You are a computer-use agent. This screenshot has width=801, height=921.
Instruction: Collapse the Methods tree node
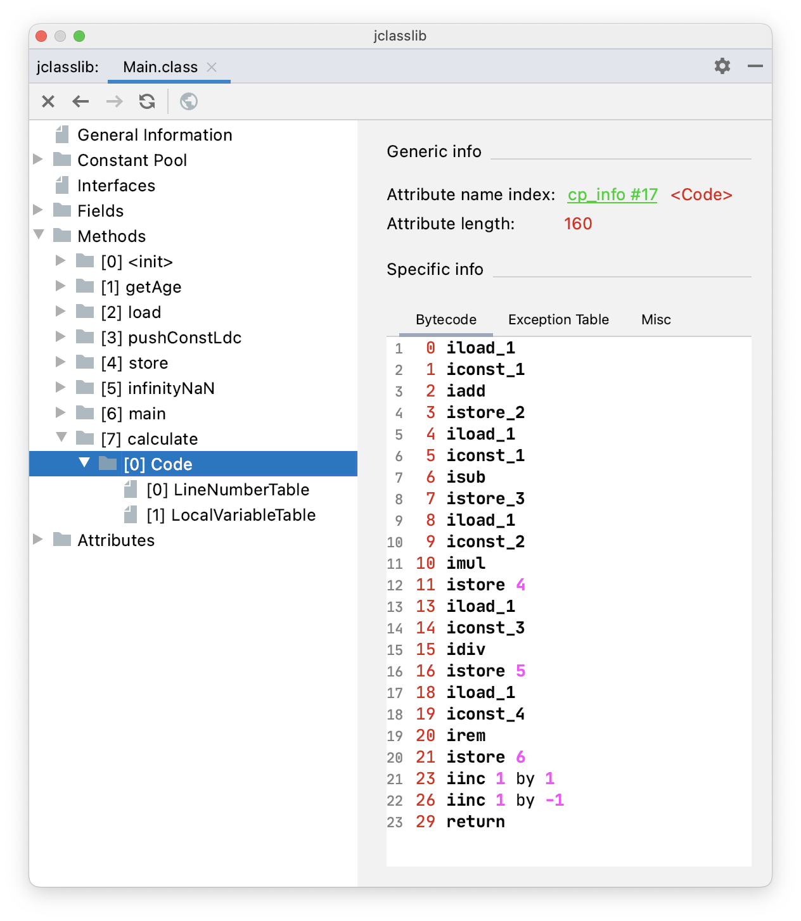click(x=39, y=235)
